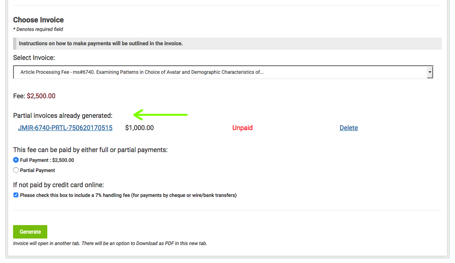Delete the unpaid partial invoice
Screen dimensions: 455x263
[349, 128]
